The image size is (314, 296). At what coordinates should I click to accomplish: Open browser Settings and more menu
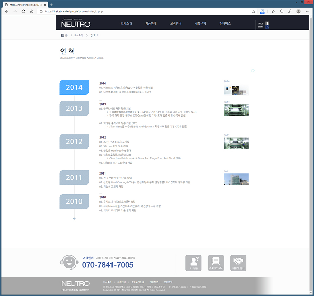308,11
